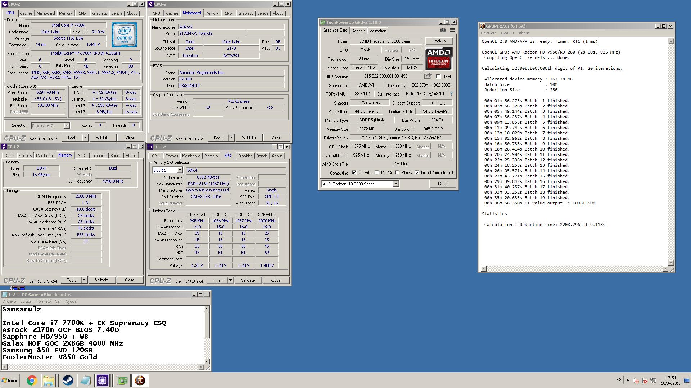Image resolution: width=691 pixels, height=388 pixels.
Task: Open the memory Slot #1 dropdown in SPD window
Action: pyautogui.click(x=180, y=170)
